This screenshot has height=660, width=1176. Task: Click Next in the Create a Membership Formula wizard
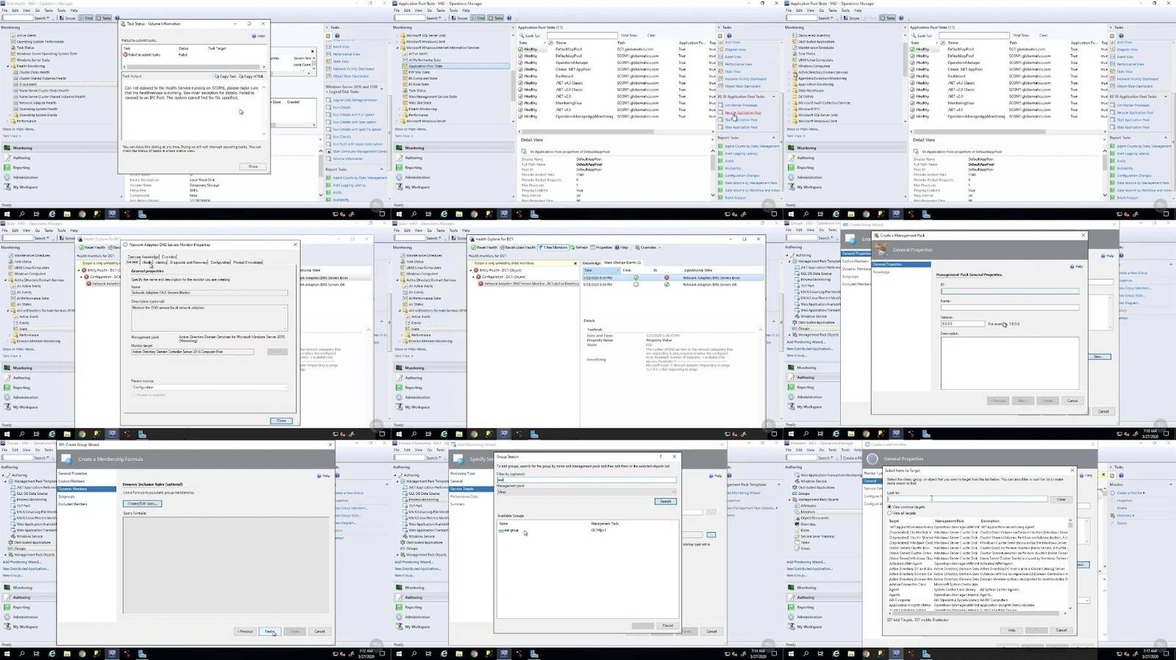tap(270, 631)
